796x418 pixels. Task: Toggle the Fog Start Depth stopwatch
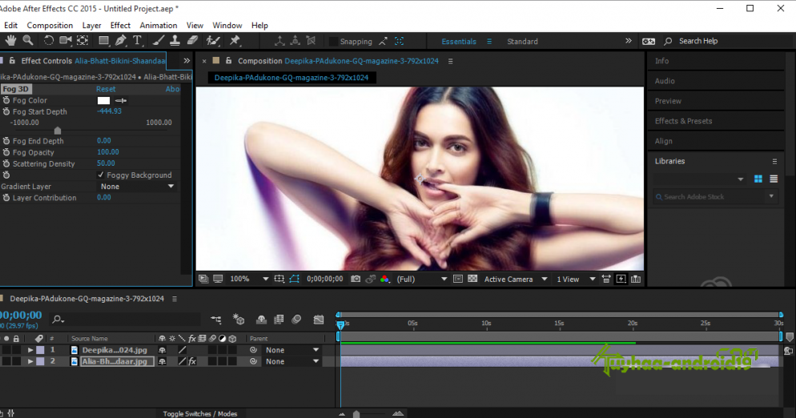coord(6,111)
